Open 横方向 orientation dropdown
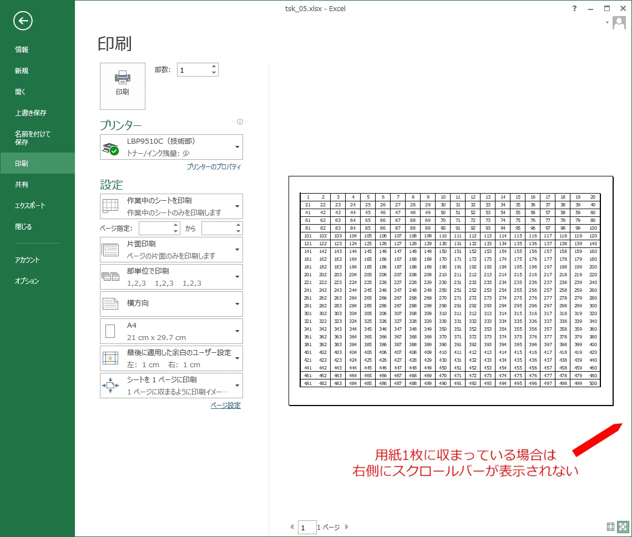The width and height of the screenshot is (632, 537). click(x=171, y=304)
